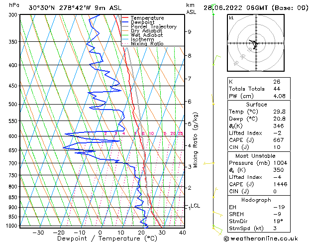313x242 pixels.
Task: Click the mixing ratio '10' g/kg label
Action: [151, 133]
